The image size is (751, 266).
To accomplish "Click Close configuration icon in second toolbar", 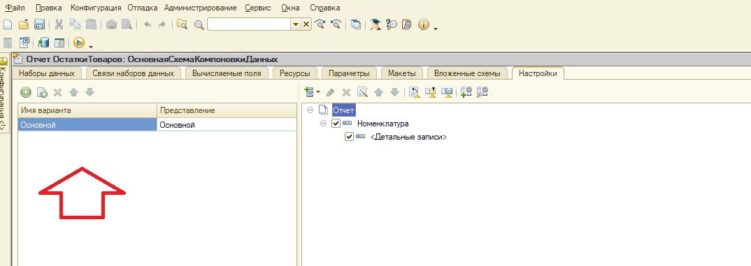I will click(x=24, y=43).
